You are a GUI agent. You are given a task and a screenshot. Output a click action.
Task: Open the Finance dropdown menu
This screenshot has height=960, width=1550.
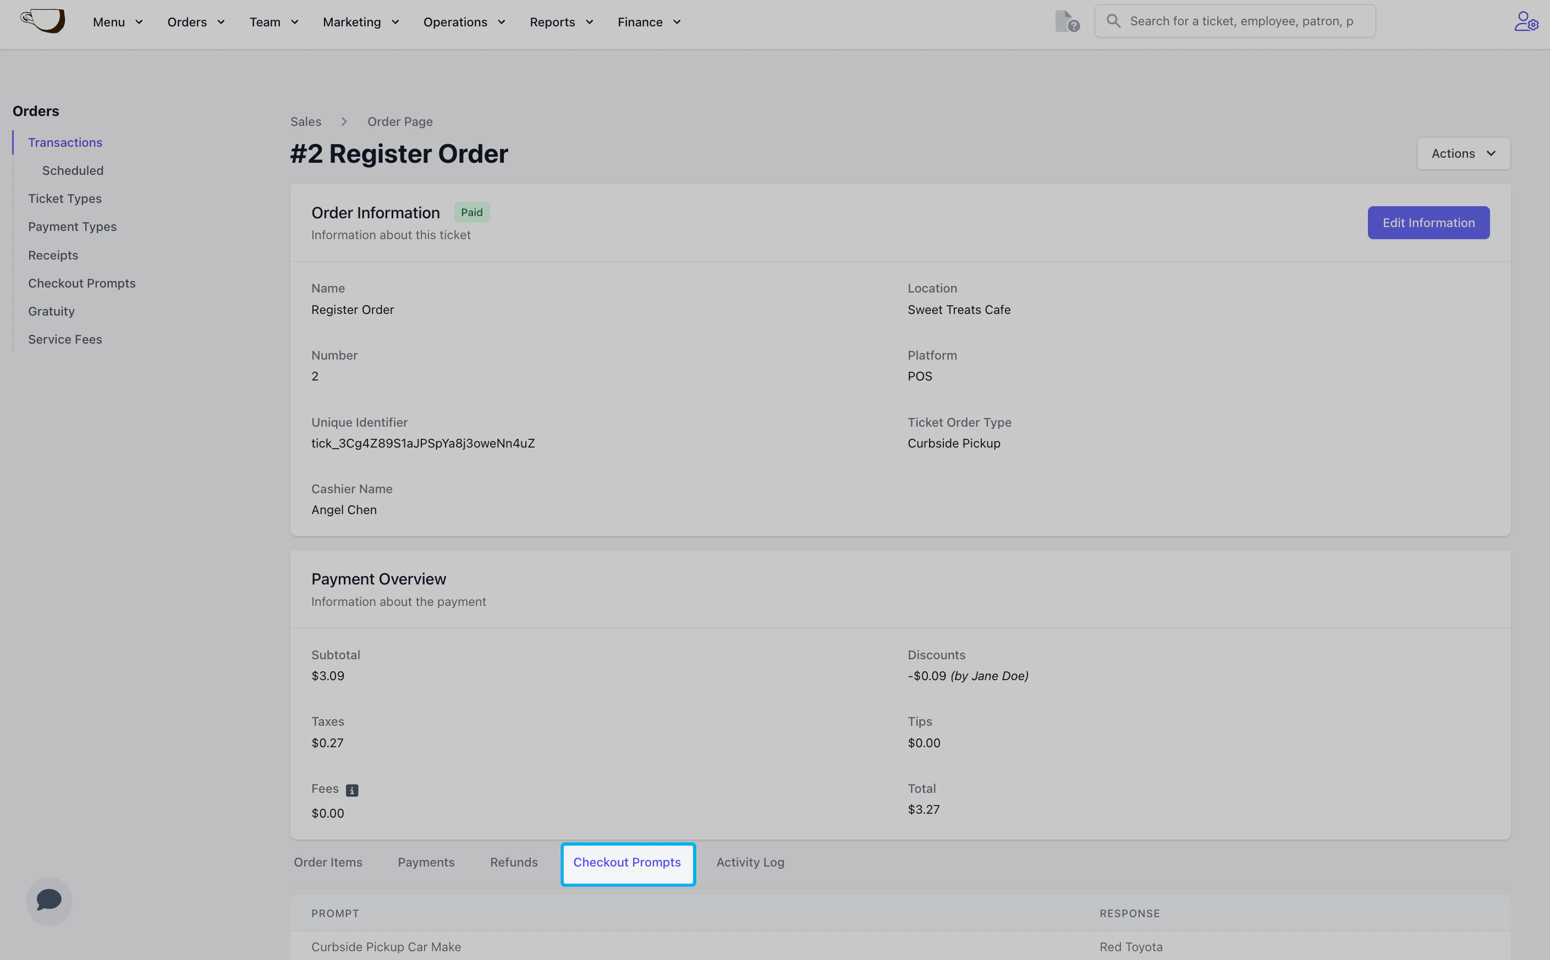tap(649, 22)
